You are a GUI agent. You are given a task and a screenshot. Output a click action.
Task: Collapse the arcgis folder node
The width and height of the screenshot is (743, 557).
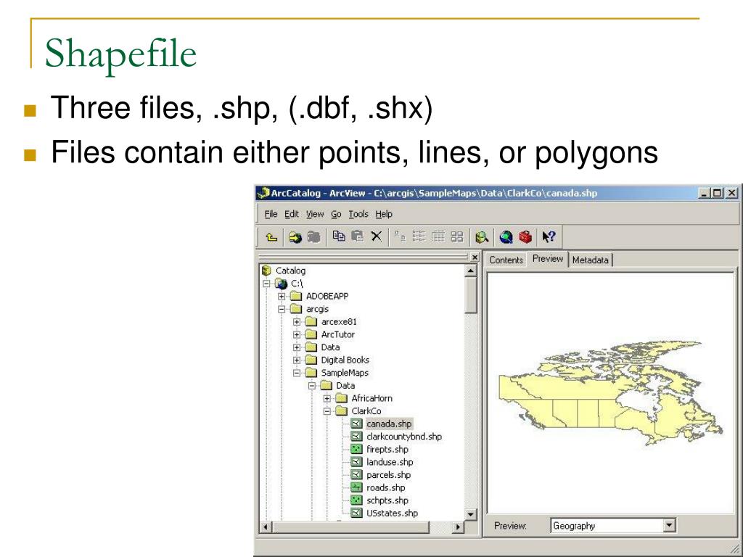point(282,309)
